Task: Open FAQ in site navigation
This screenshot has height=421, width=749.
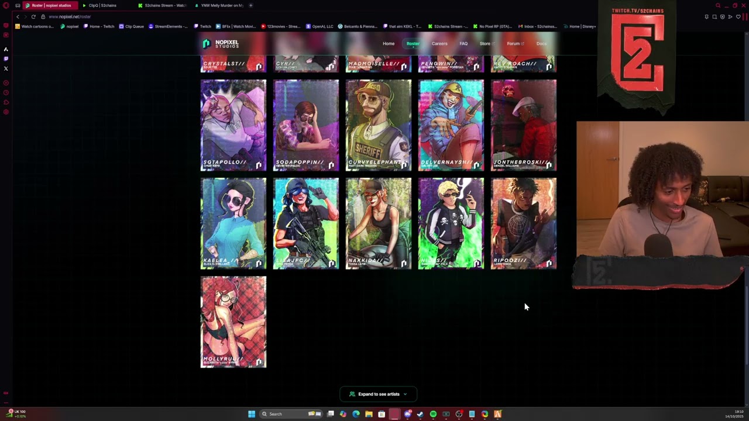Action: [463, 44]
